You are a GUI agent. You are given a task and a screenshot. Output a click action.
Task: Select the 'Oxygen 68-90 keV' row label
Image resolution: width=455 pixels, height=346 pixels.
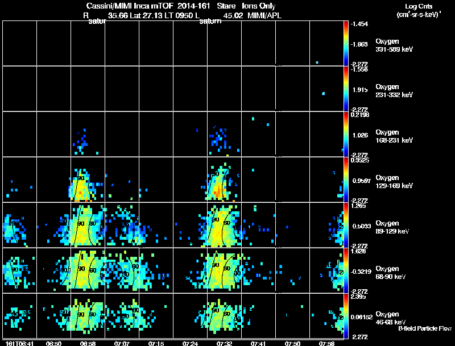[x=391, y=273]
